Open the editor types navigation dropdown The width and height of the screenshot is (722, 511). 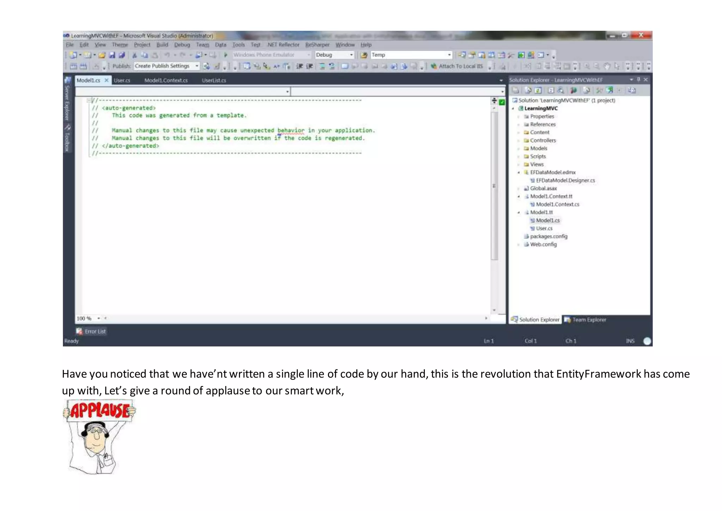[x=288, y=92]
